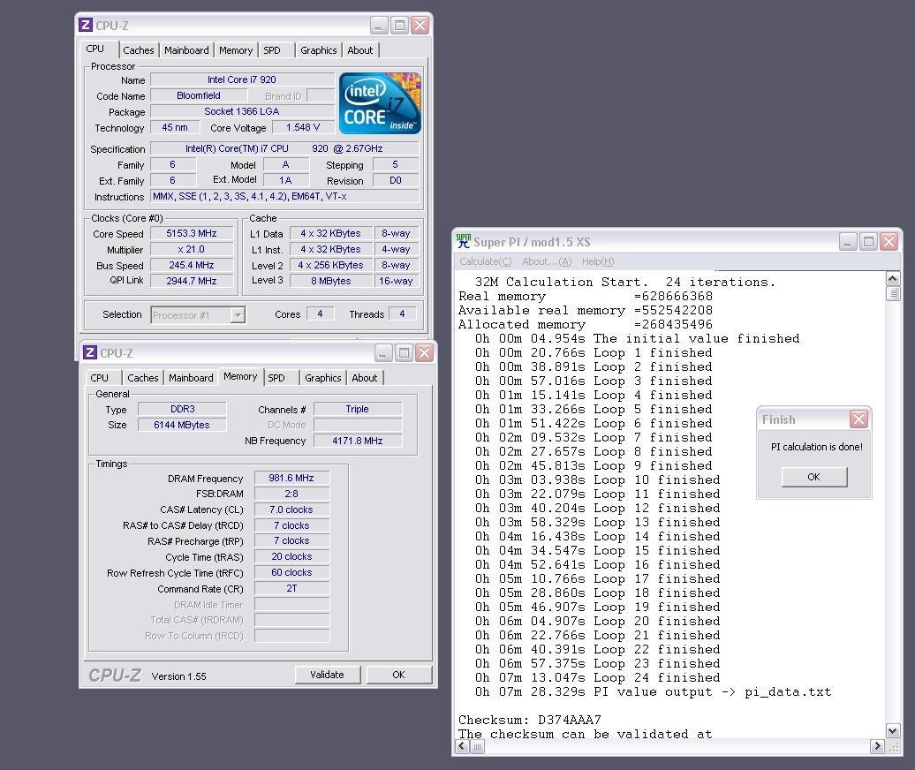Open SPD tab in lower CPU-Z window
The height and width of the screenshot is (770, 915).
click(276, 378)
